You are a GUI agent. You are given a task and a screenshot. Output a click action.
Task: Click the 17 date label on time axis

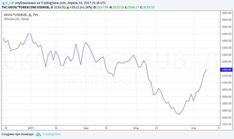(219, 128)
